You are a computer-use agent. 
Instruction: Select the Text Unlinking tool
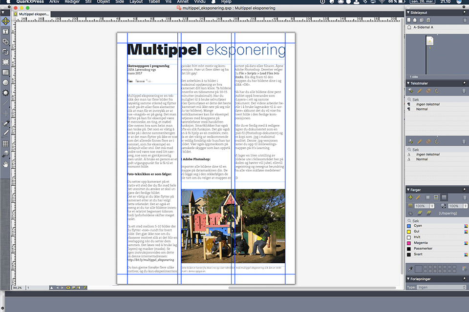5,52
